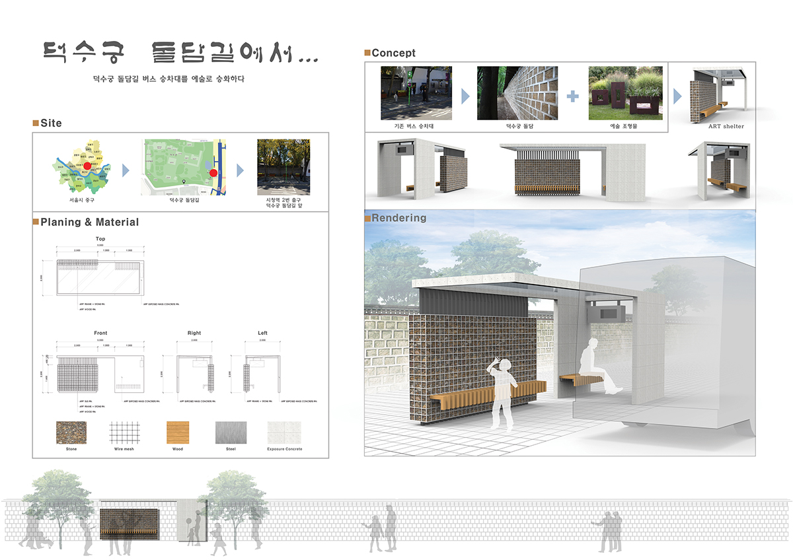Click the arrow after the 기존 버스 승차대 photo
The image size is (793, 560).
[x=465, y=96]
